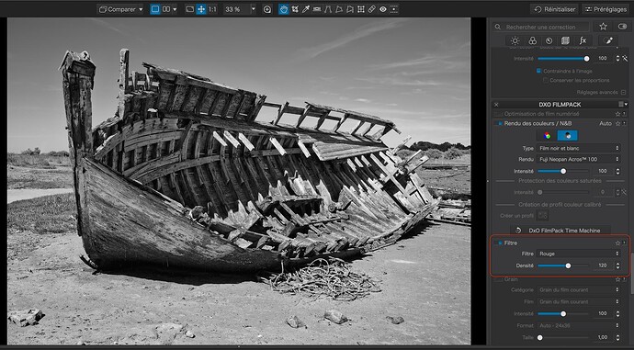Select single image view mode
Image resolution: width=634 pixels, height=350 pixels.
point(155,9)
